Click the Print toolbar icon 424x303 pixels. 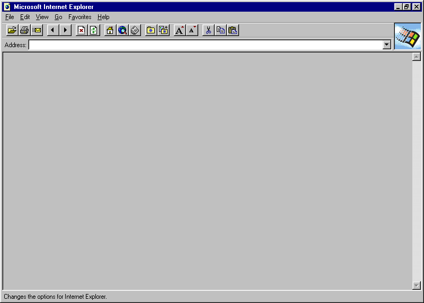[24, 30]
